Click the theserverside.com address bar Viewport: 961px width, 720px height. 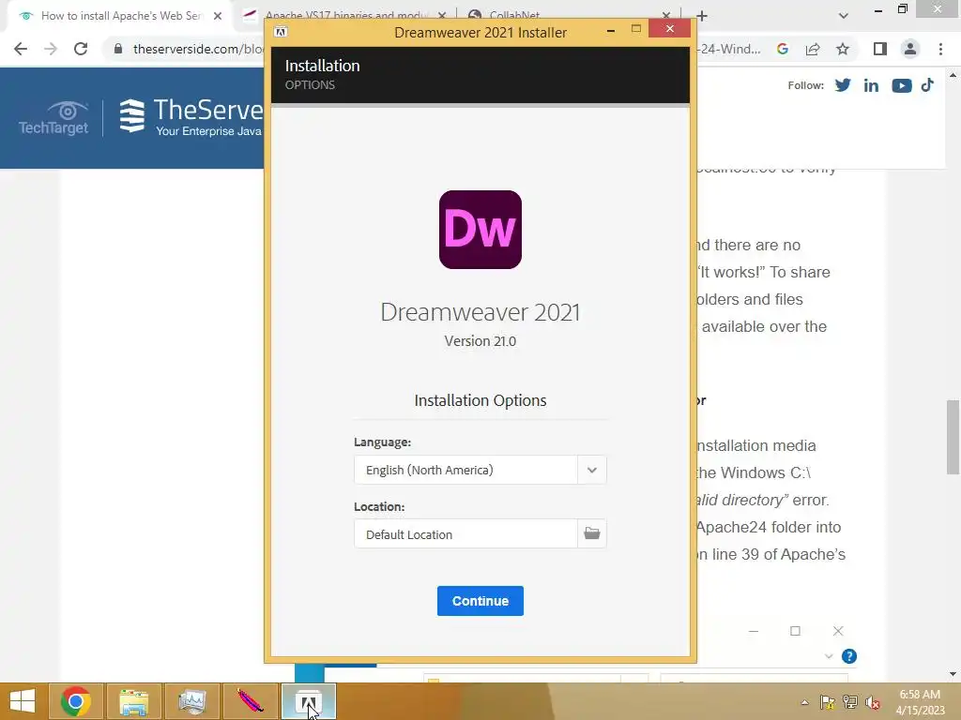click(199, 49)
